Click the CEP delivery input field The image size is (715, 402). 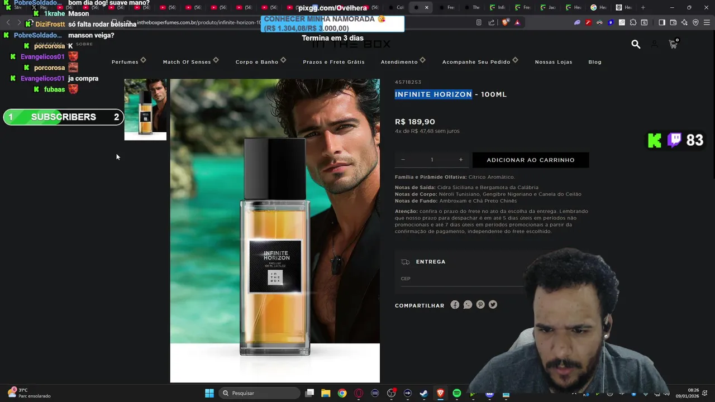tap(461, 279)
